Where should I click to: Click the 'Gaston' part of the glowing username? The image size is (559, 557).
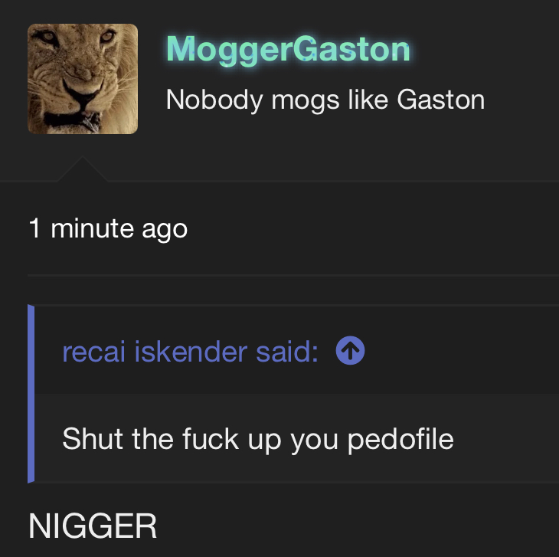pos(351,49)
